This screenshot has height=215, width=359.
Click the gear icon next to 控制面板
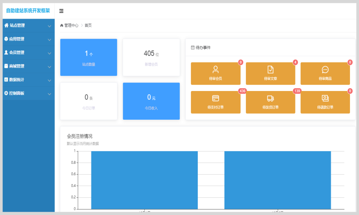pos(6,93)
